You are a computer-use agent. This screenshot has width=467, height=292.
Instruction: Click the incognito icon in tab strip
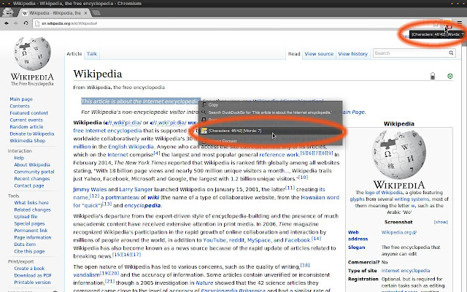tap(8, 12)
